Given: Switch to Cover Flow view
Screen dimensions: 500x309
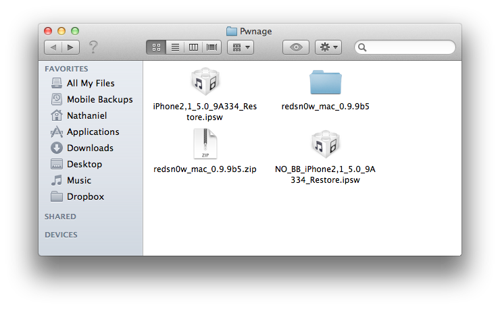Looking at the screenshot, I should (x=212, y=47).
